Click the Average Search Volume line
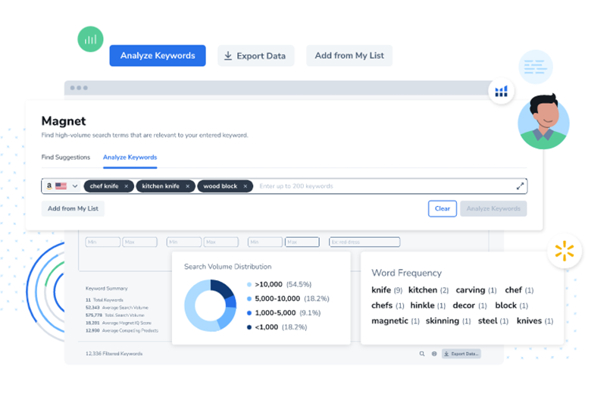Viewport: 613px width, 394px height. [117, 308]
